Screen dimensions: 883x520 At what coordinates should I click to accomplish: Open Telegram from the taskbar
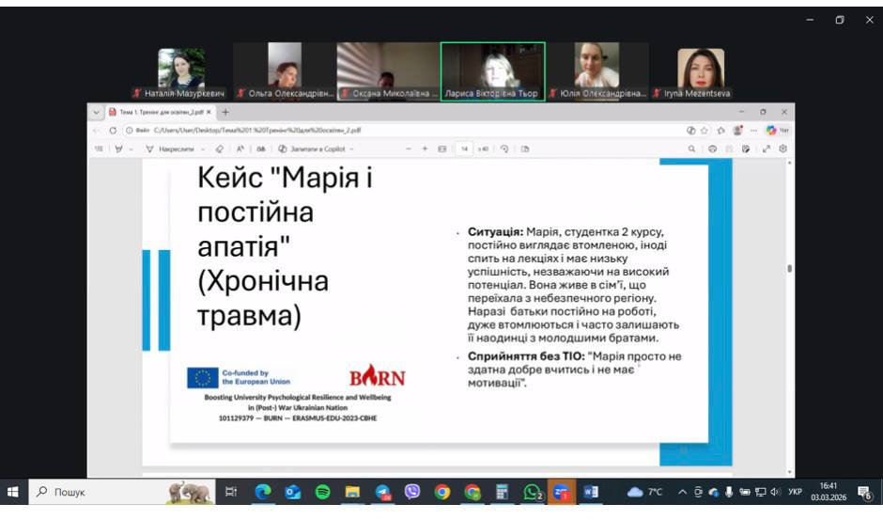point(383,492)
